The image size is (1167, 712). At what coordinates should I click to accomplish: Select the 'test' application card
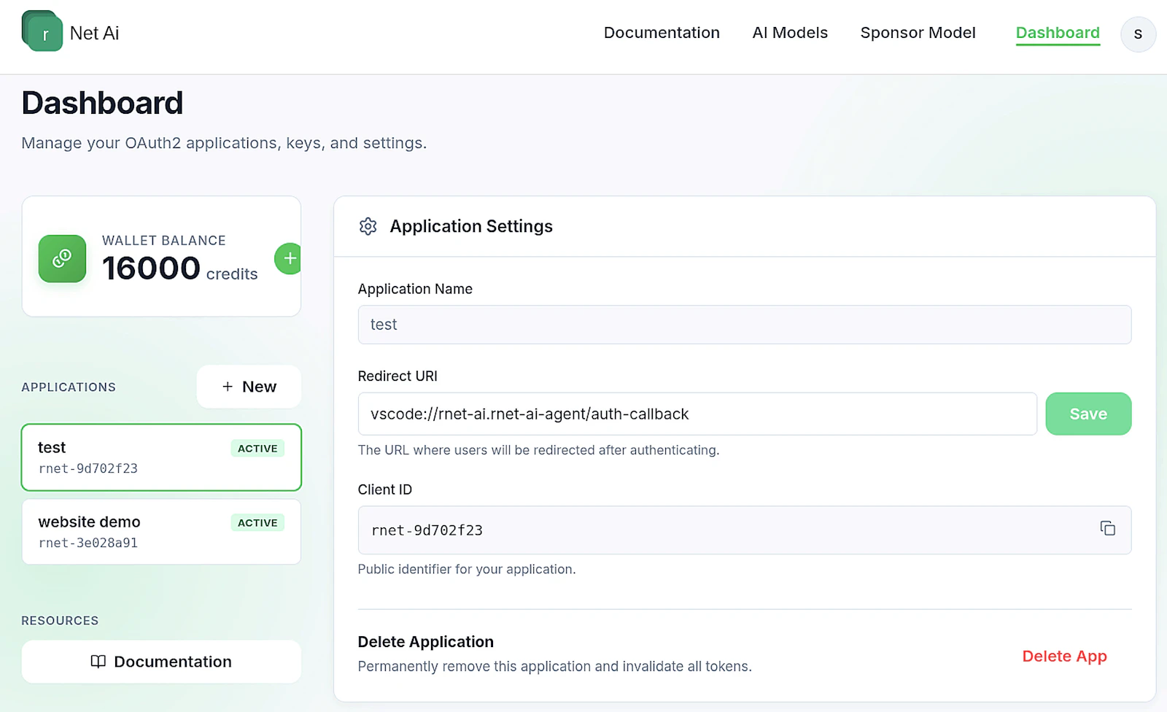coord(161,457)
